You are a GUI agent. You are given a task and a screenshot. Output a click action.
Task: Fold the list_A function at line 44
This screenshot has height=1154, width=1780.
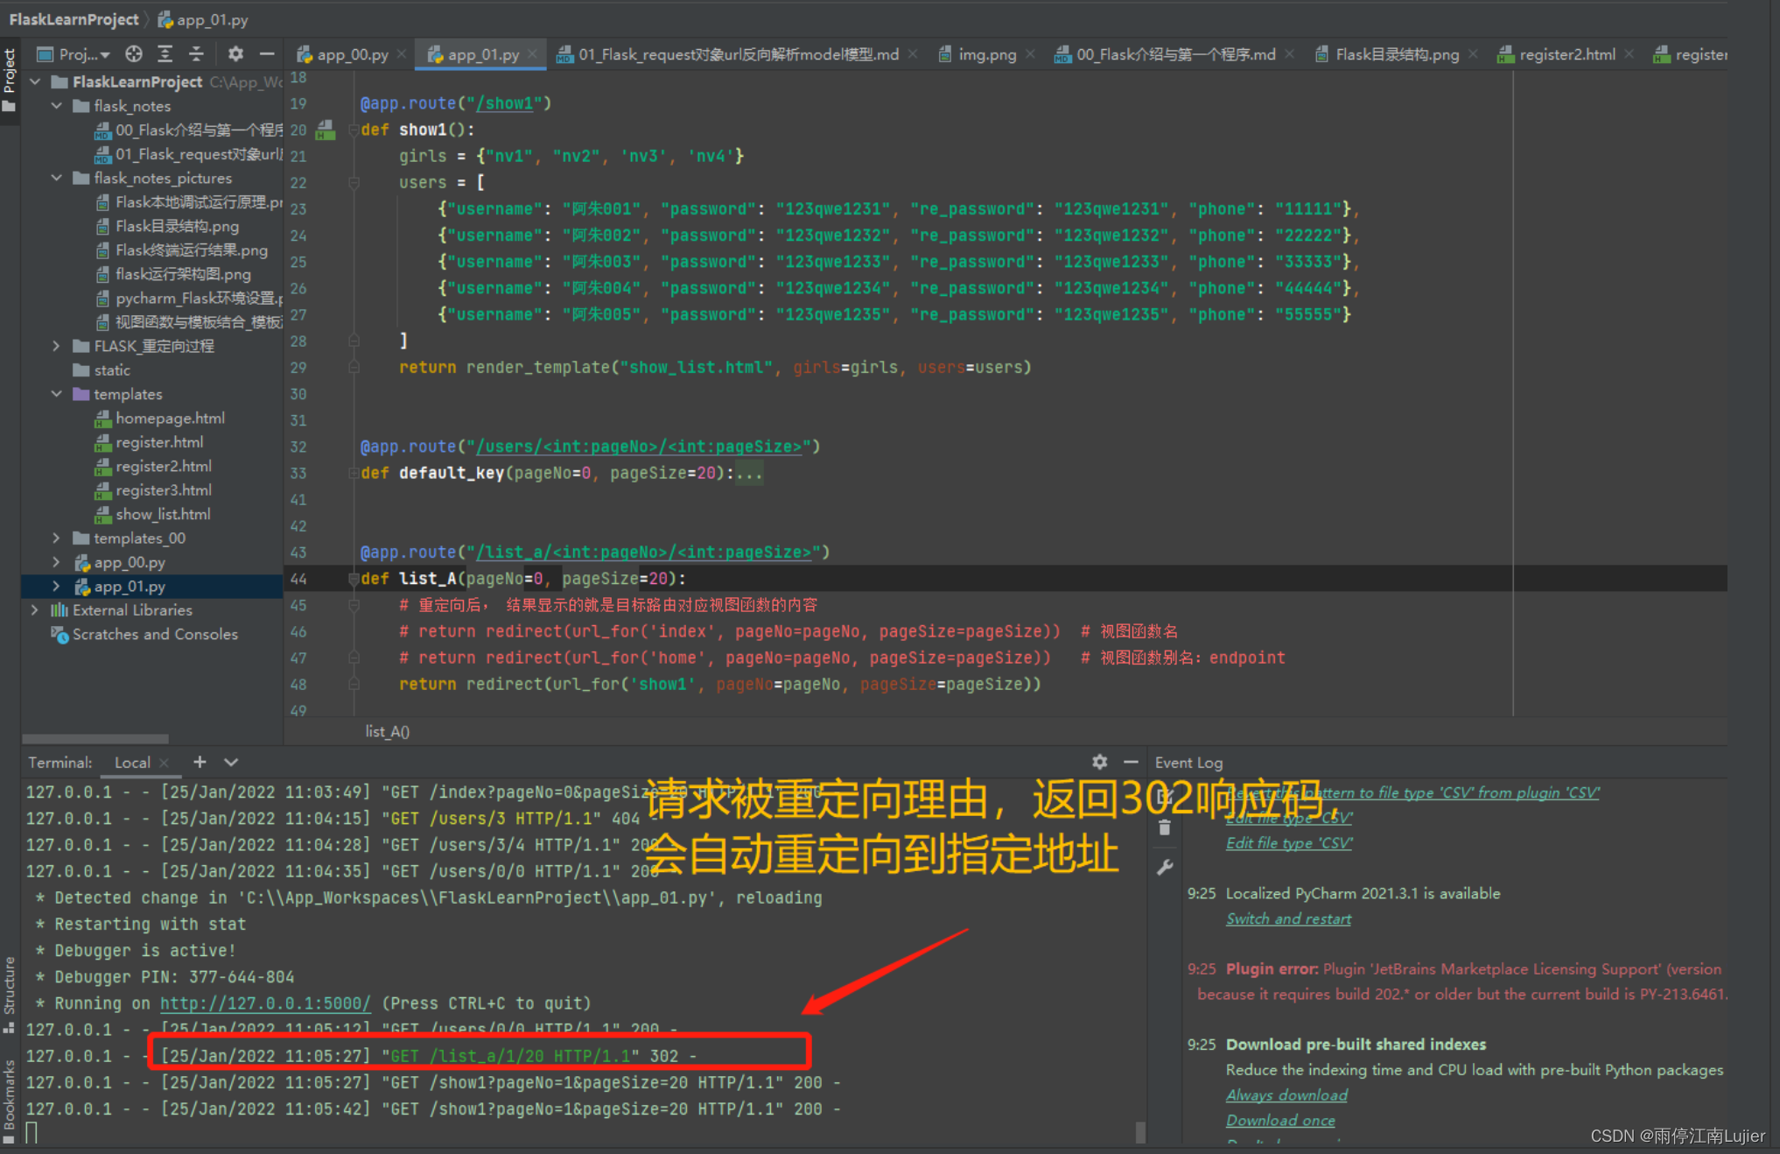pos(354,579)
